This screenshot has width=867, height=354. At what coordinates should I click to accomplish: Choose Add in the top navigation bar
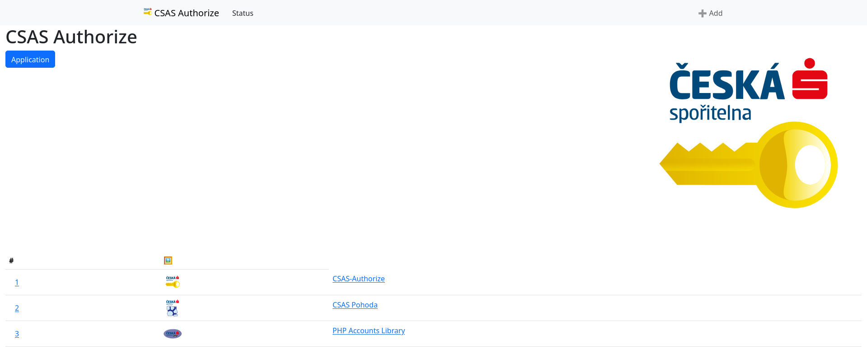point(711,14)
